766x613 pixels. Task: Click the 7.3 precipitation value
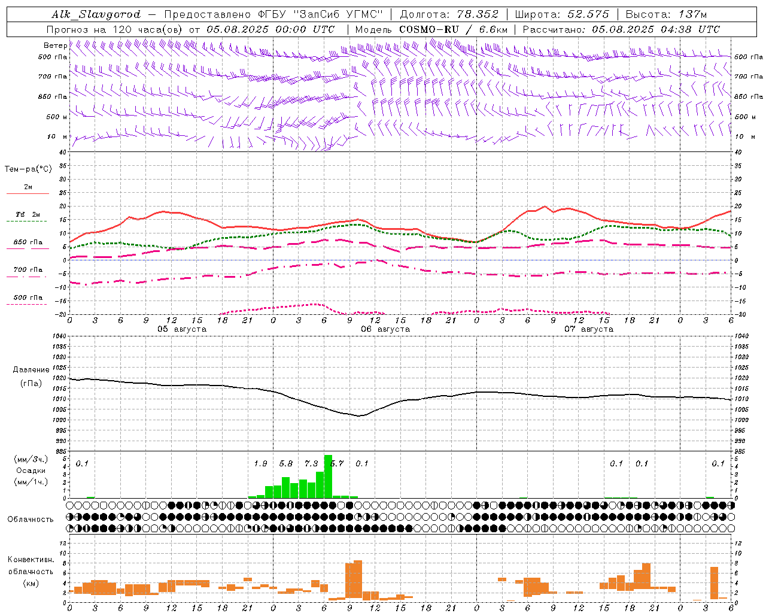311,463
